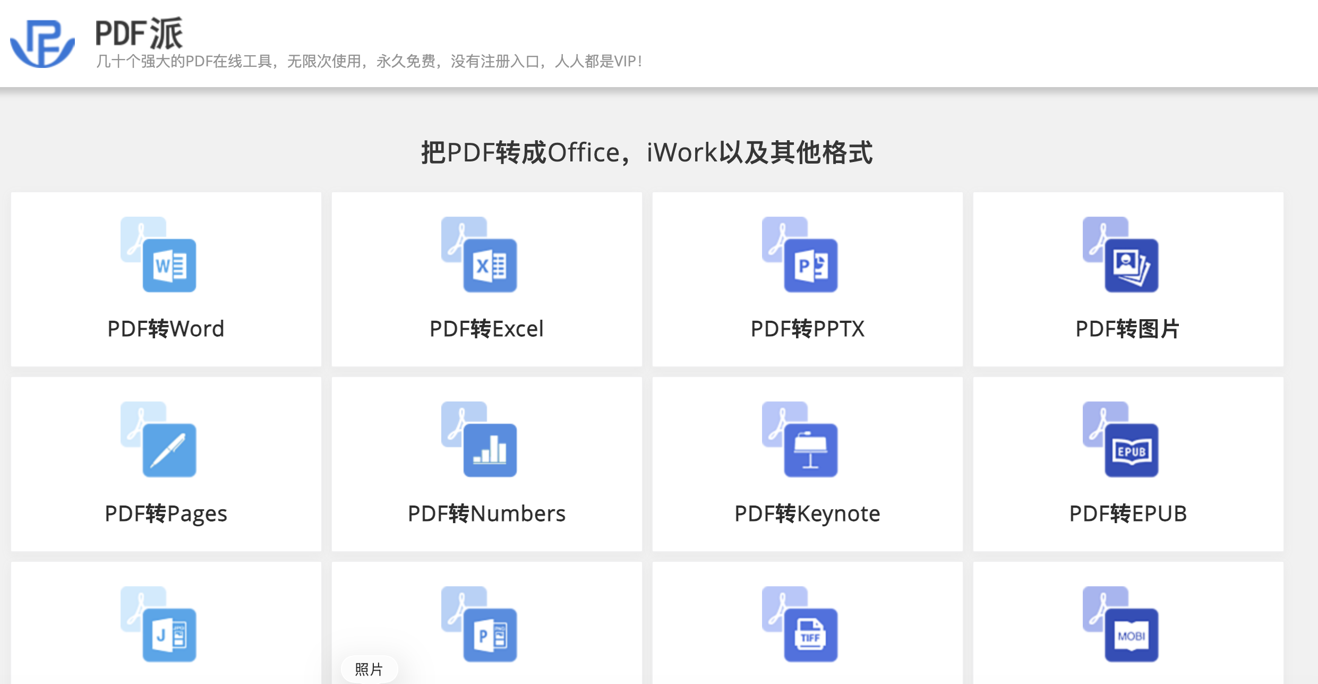Click the PDF派 logo icon
Image resolution: width=1318 pixels, height=684 pixels.
click(x=42, y=44)
